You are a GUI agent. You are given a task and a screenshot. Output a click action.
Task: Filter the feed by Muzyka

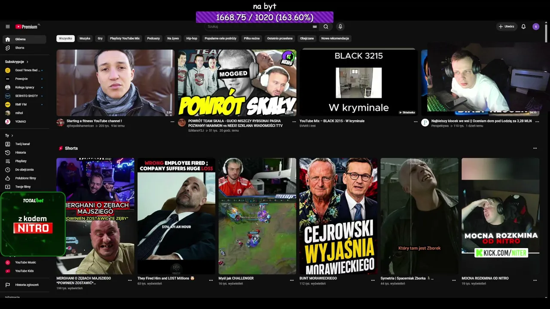click(x=85, y=39)
